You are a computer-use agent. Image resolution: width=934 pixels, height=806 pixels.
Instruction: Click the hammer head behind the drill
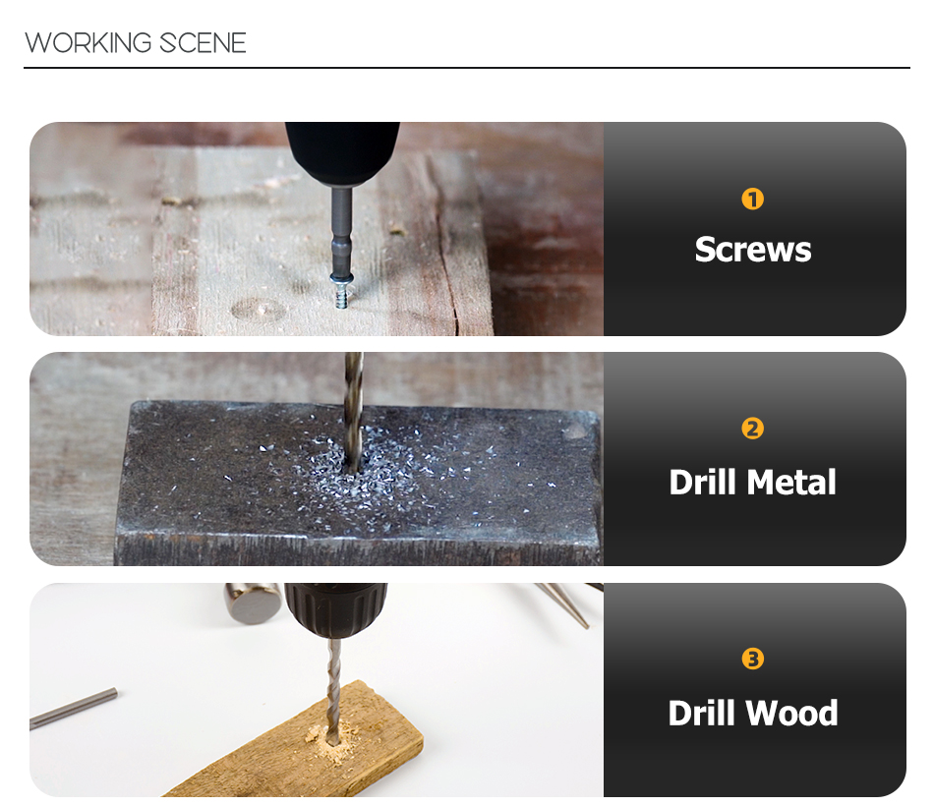(x=253, y=603)
